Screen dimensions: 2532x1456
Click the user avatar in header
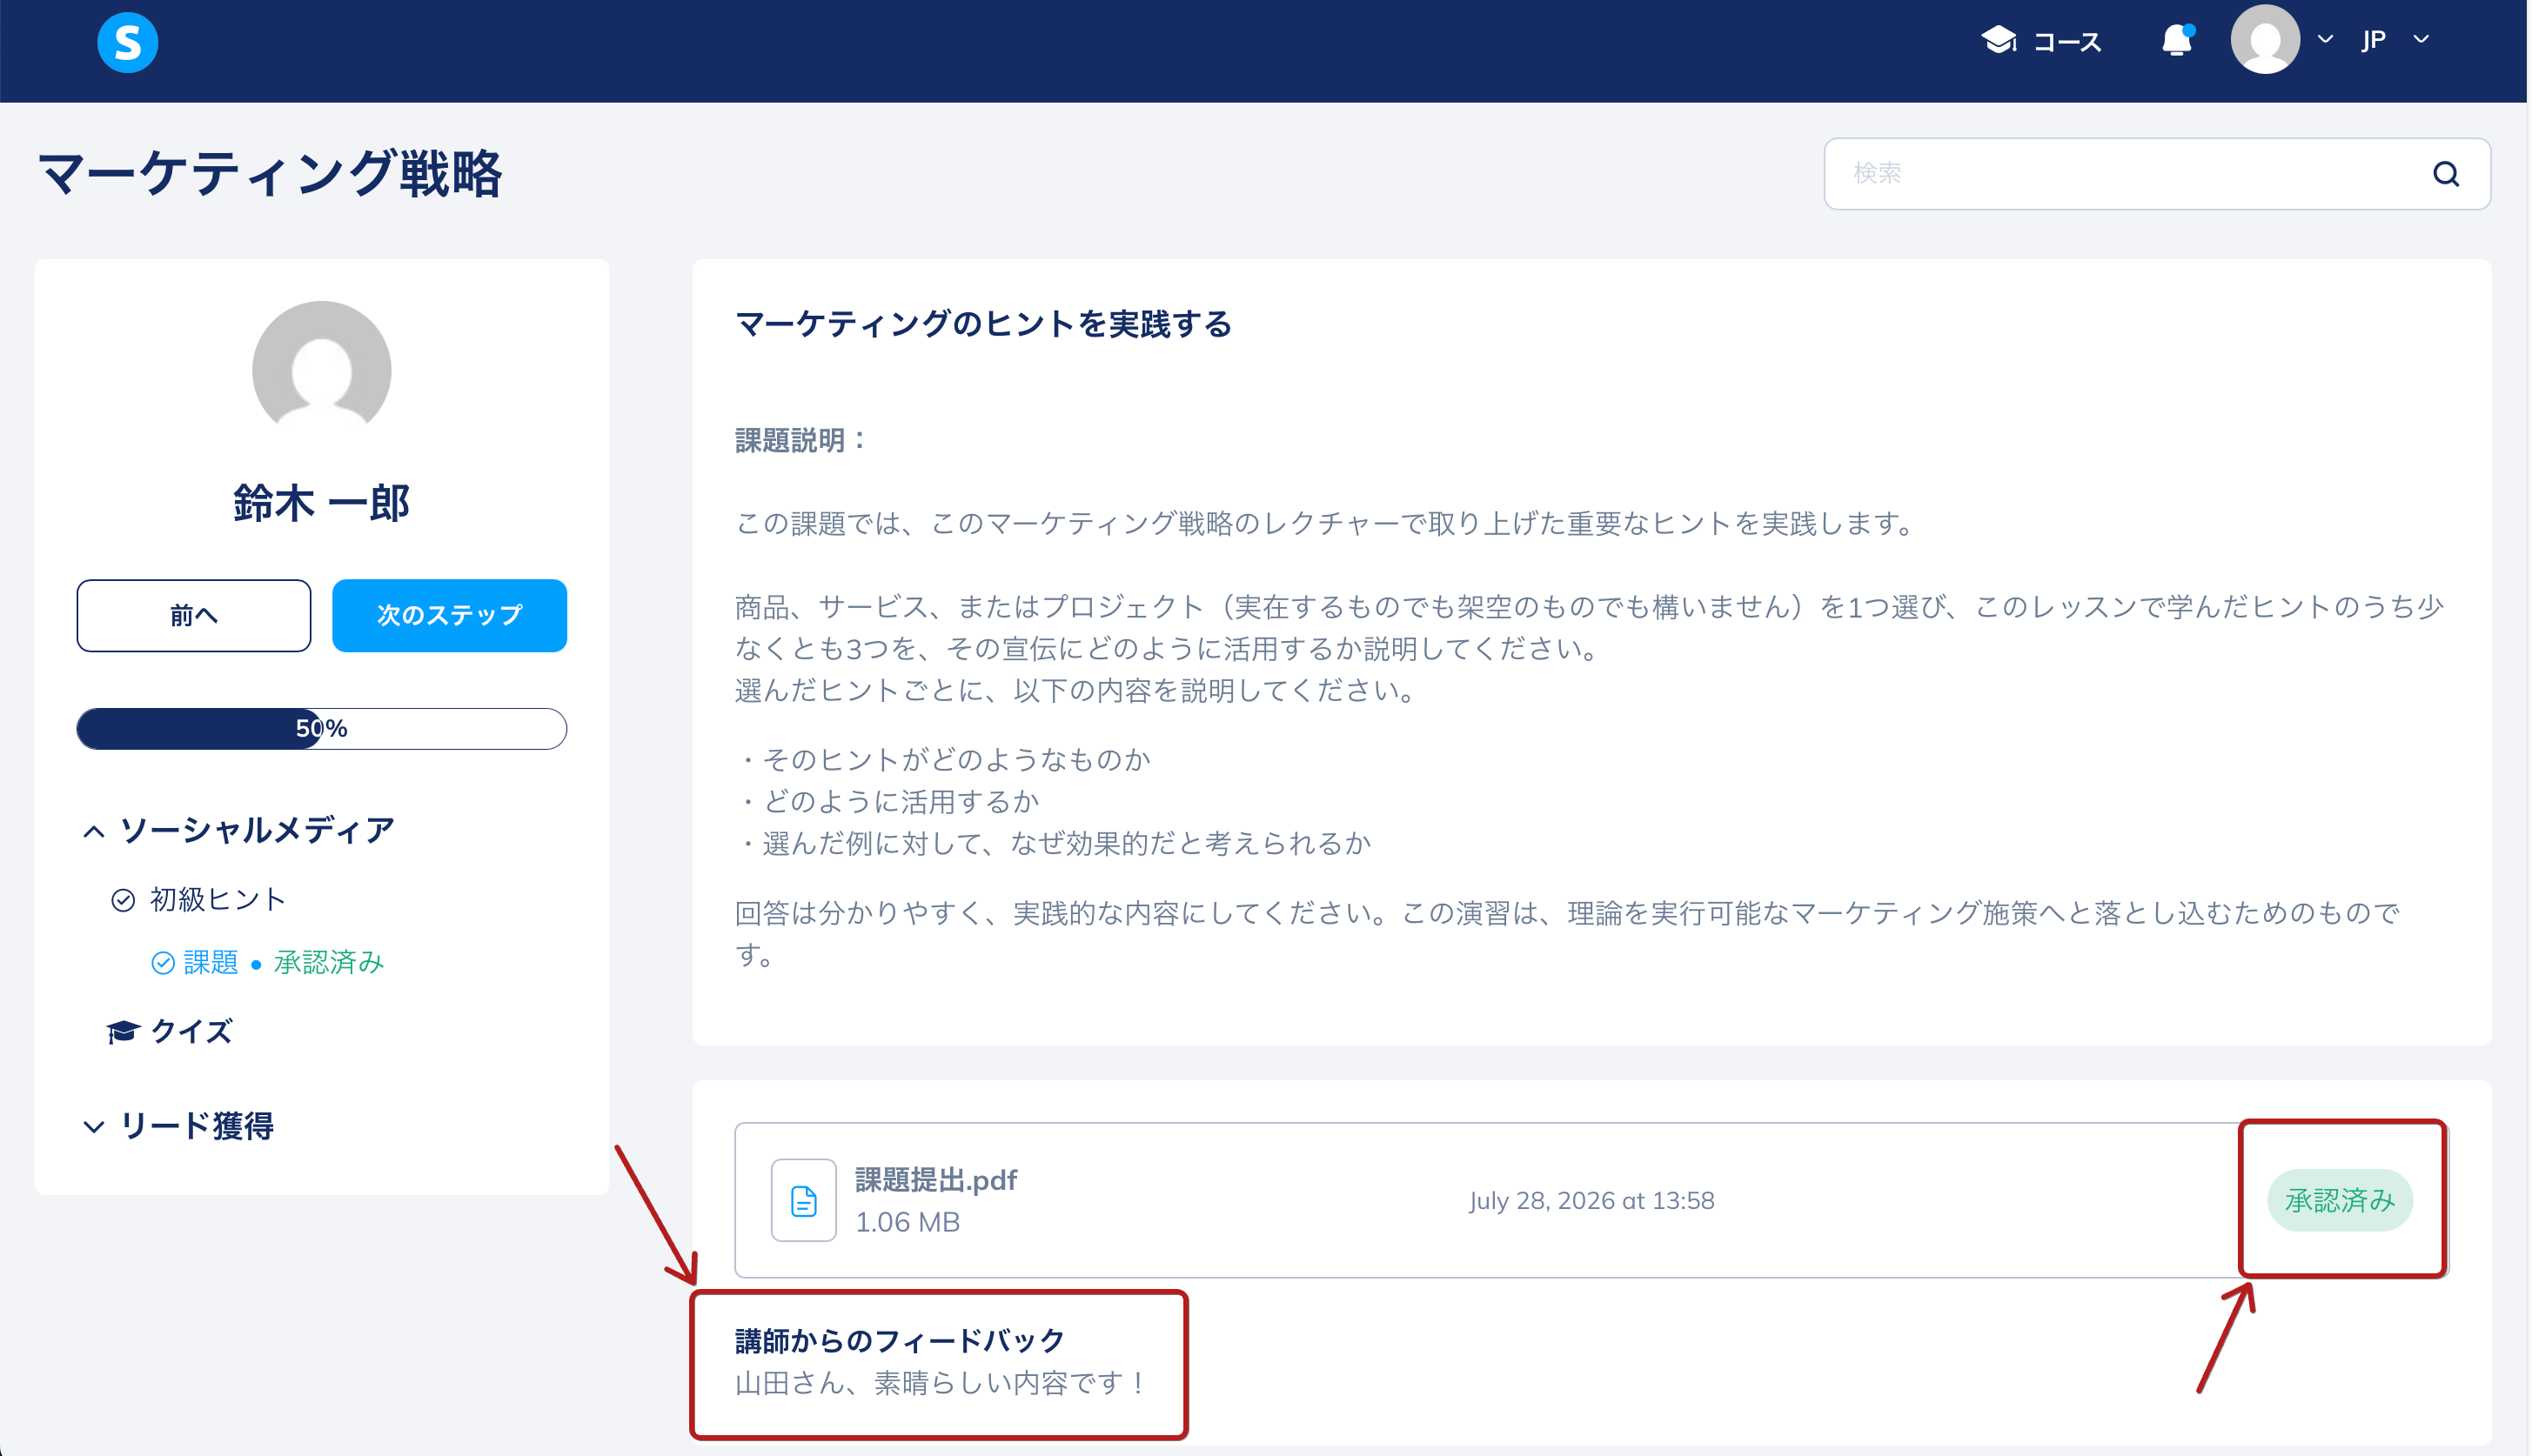tap(2265, 40)
